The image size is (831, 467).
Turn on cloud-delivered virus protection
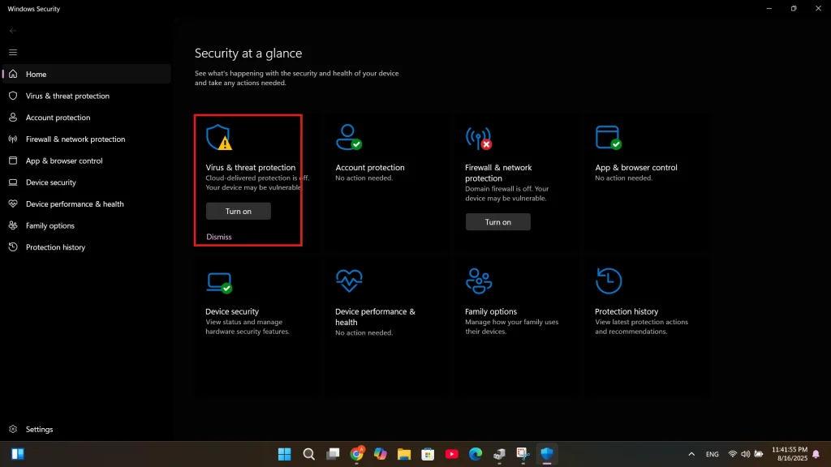point(238,211)
